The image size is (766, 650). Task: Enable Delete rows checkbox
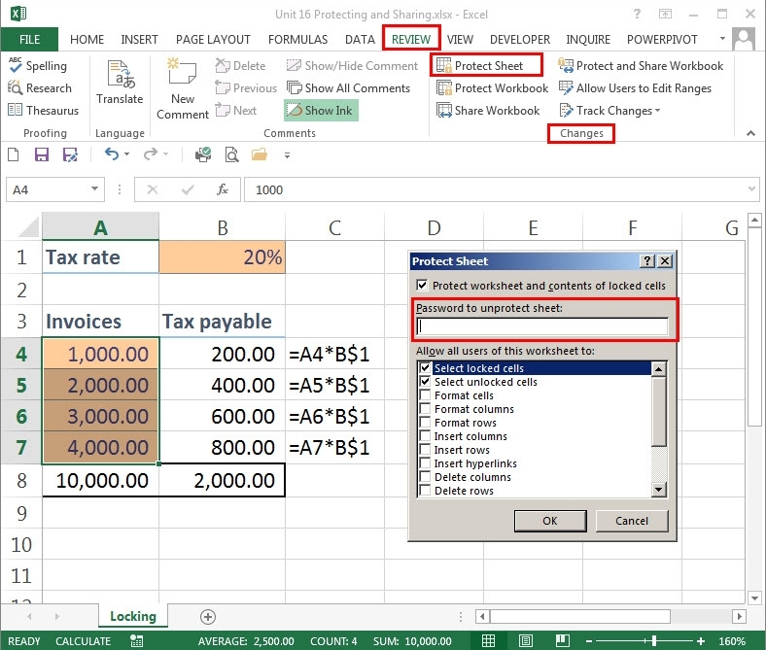pyautogui.click(x=425, y=491)
